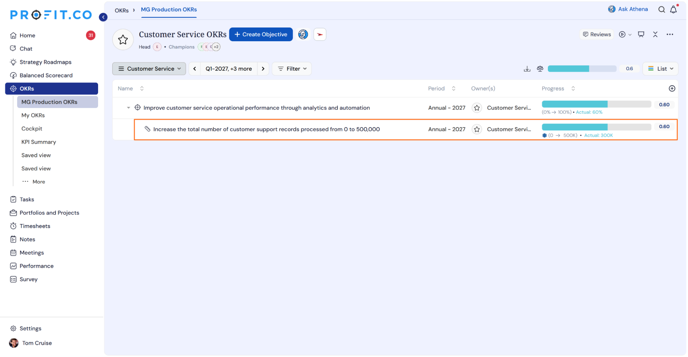
Task: Click the key result progress bar showing Actual: 300K
Action: pos(596,127)
